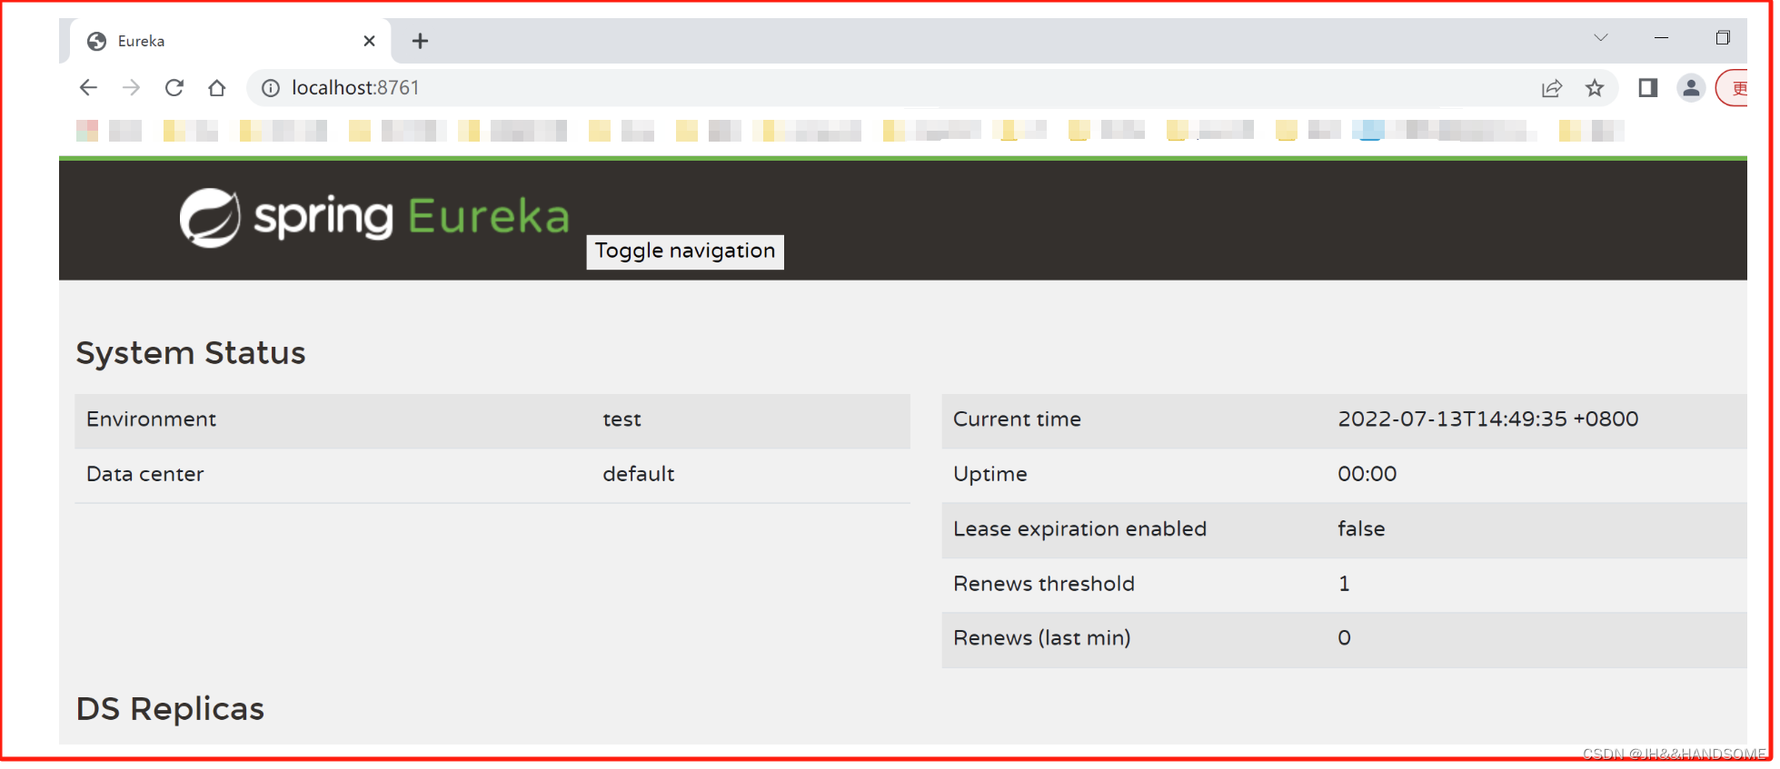
Task: Click the Spring Eureka logo
Action: coord(374,218)
